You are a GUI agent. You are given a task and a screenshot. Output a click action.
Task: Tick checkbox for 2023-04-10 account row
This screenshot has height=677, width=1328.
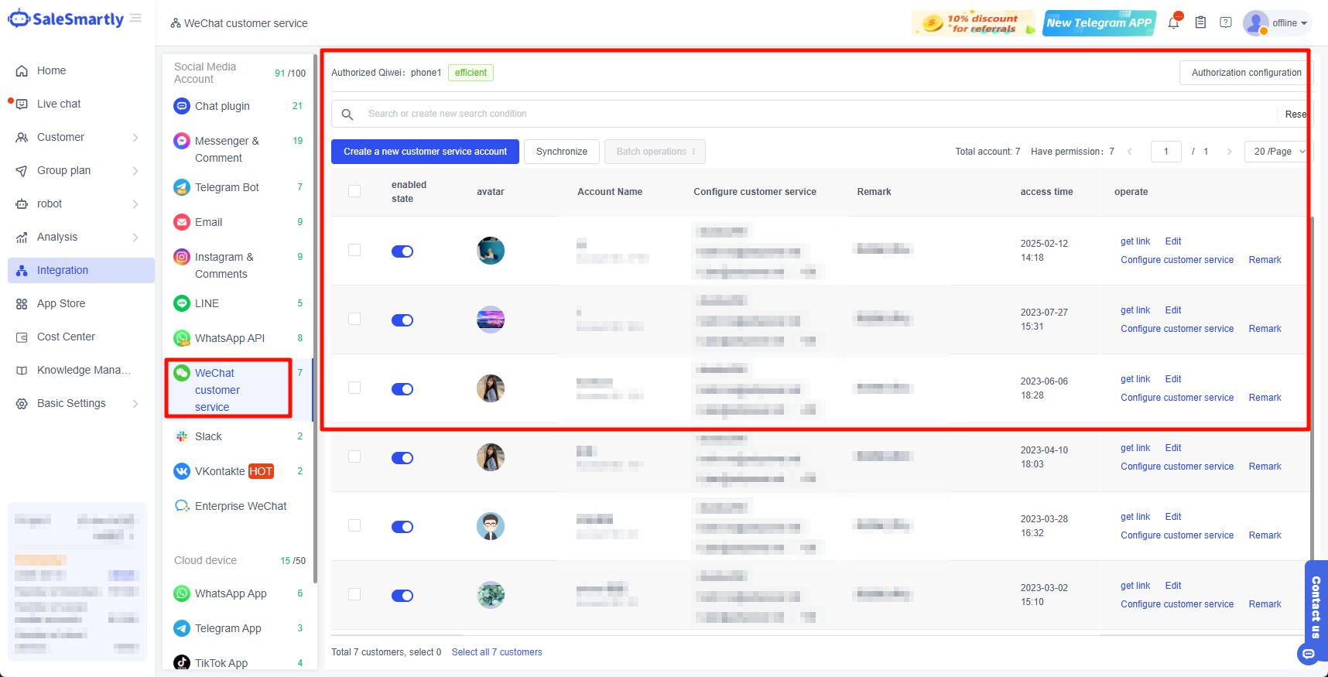pos(354,456)
